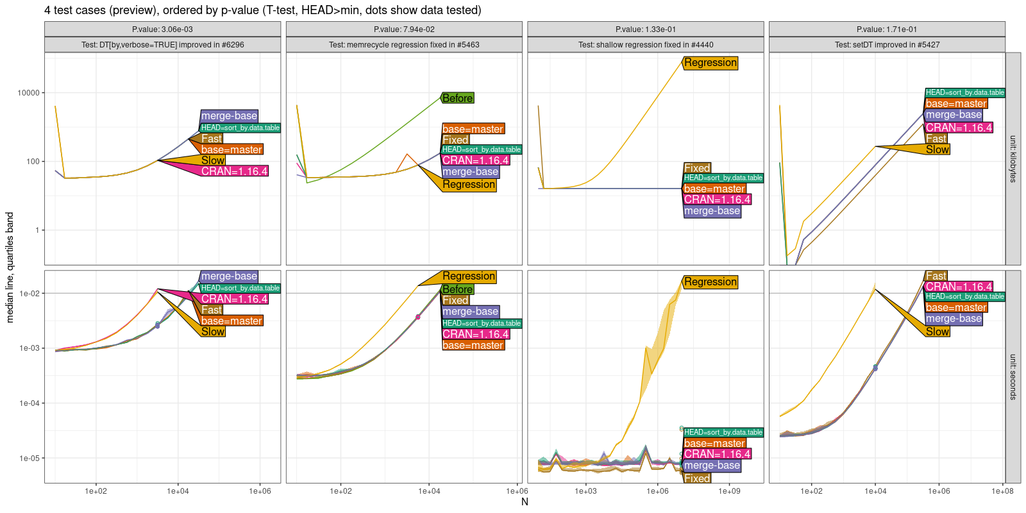
Task: Select the 'P.value: 1.71e-01' facet strip
Action: click(887, 29)
